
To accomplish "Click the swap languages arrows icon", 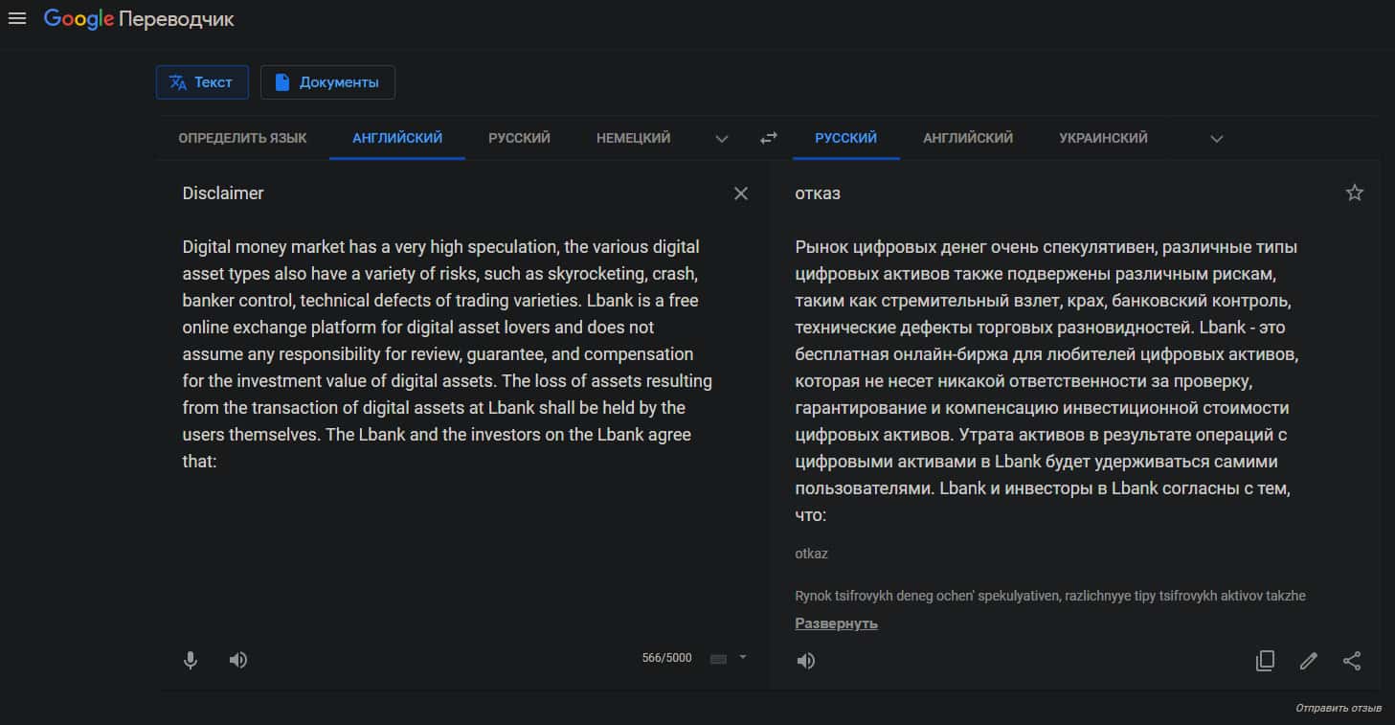I will pyautogui.click(x=768, y=138).
